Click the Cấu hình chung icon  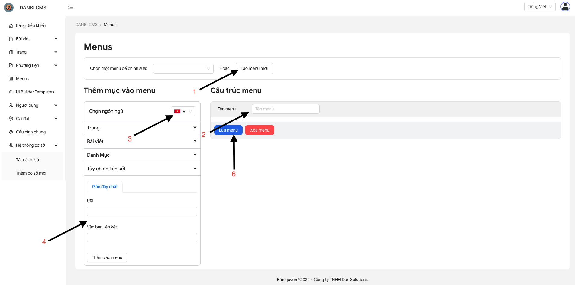11,132
